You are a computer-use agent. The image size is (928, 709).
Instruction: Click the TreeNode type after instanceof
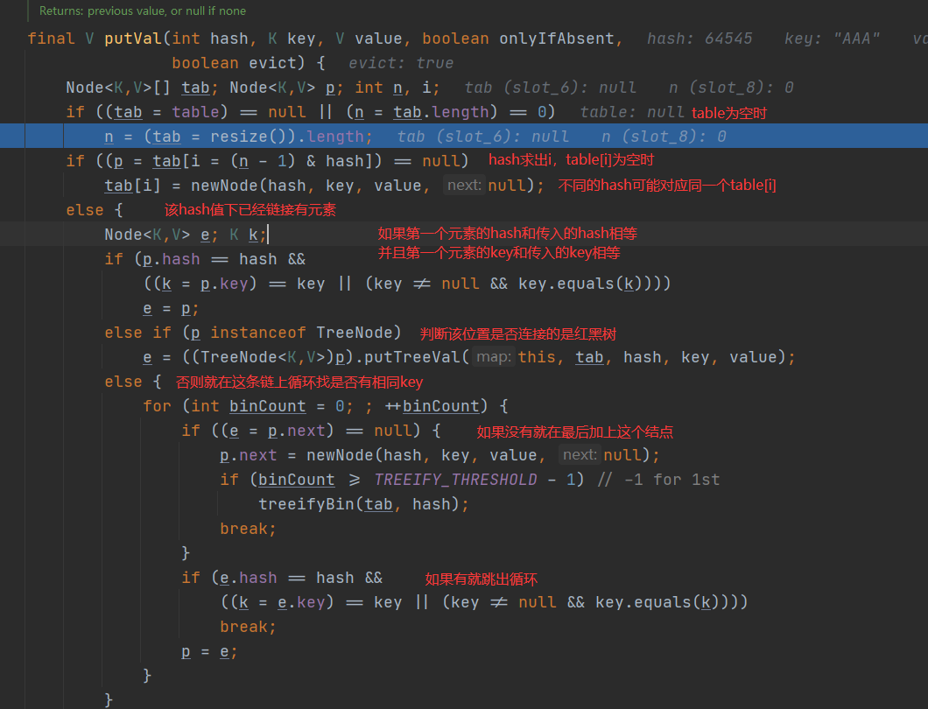pyautogui.click(x=354, y=333)
